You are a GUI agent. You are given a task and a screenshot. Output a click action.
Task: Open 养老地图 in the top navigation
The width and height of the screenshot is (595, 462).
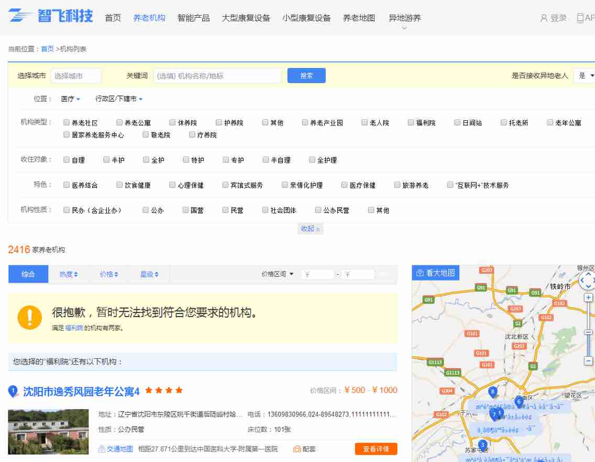[359, 18]
